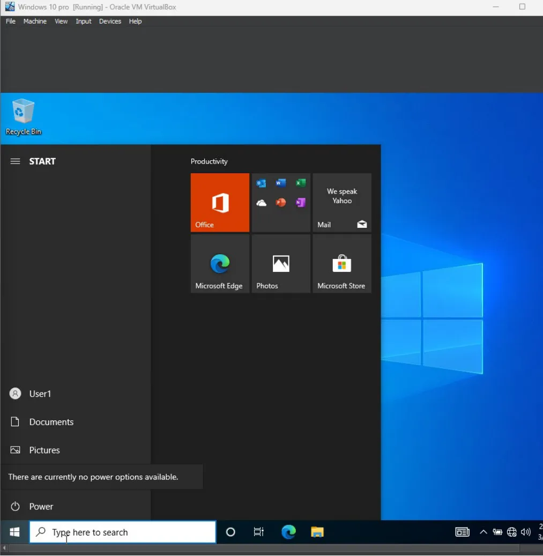Screen dimensions: 543x556
Task: Launch Outlook from the Office apps tile
Action: (x=261, y=183)
